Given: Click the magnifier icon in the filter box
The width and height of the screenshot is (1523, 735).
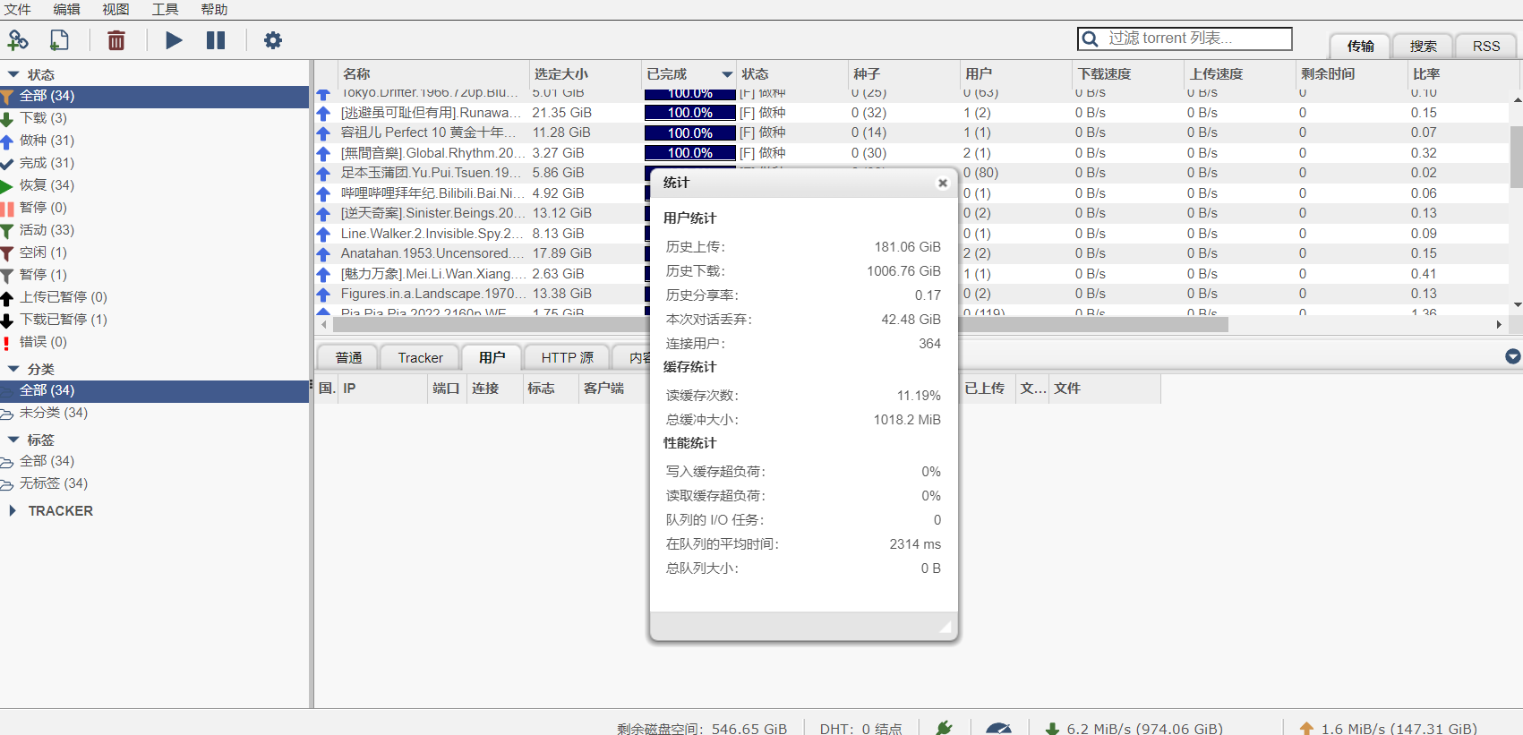Looking at the screenshot, I should [x=1090, y=38].
